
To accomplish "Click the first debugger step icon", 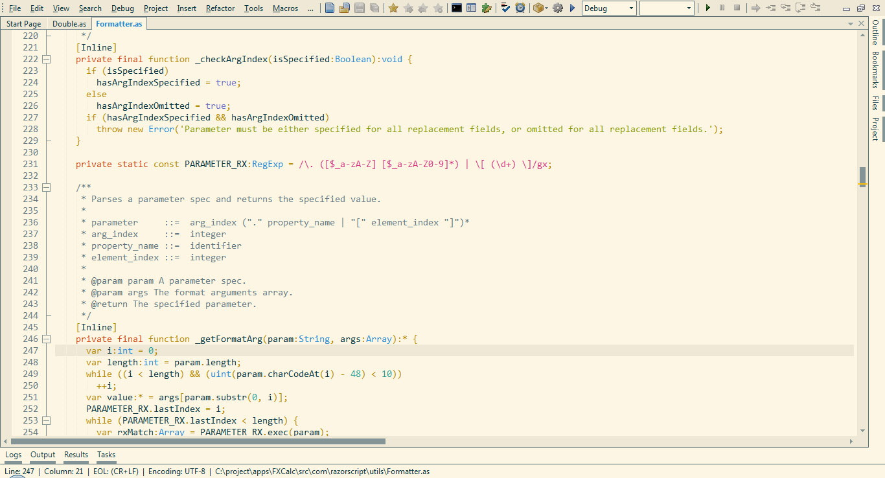I will click(770, 8).
